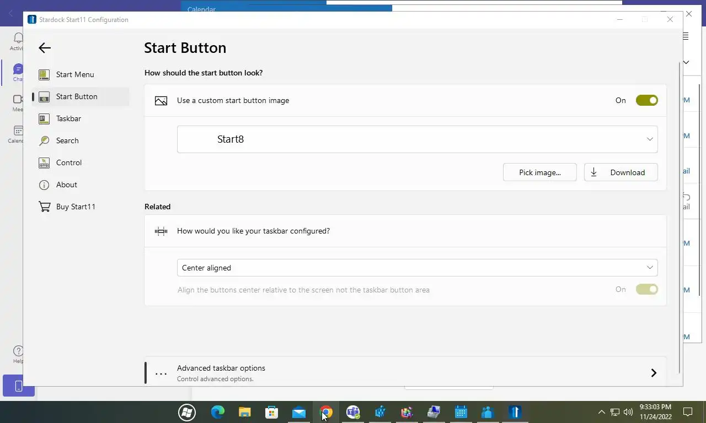
Task: Click the volume speaker icon in tray
Action: tap(628, 412)
